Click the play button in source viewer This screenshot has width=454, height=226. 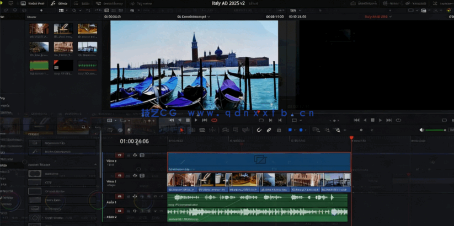click(196, 120)
